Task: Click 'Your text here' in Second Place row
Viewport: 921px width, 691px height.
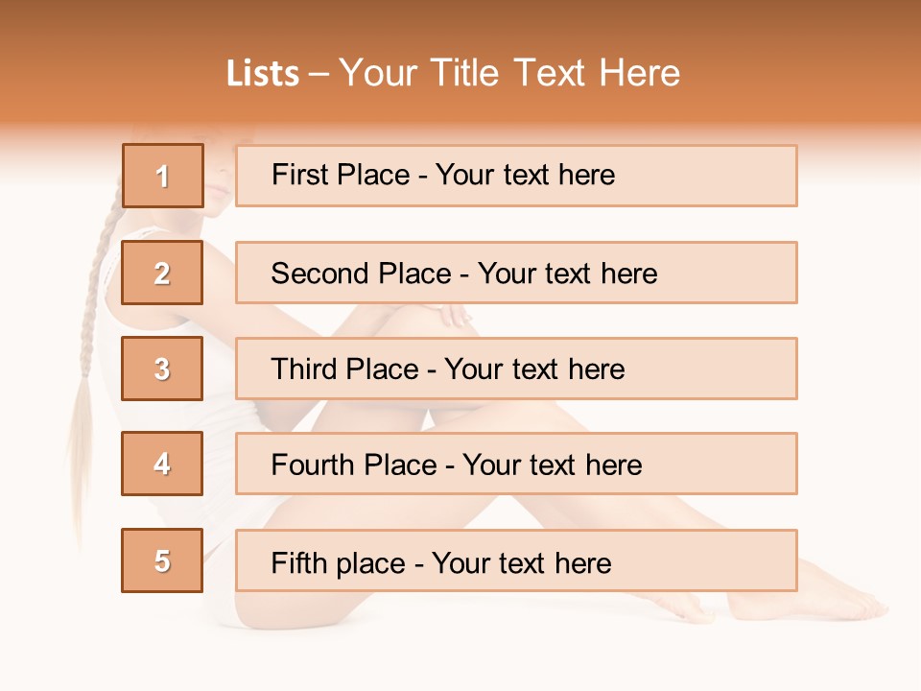Action: coord(567,274)
